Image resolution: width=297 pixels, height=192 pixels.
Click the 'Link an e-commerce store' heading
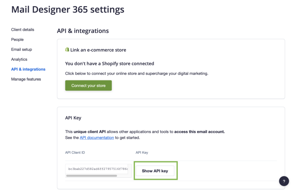click(x=98, y=50)
